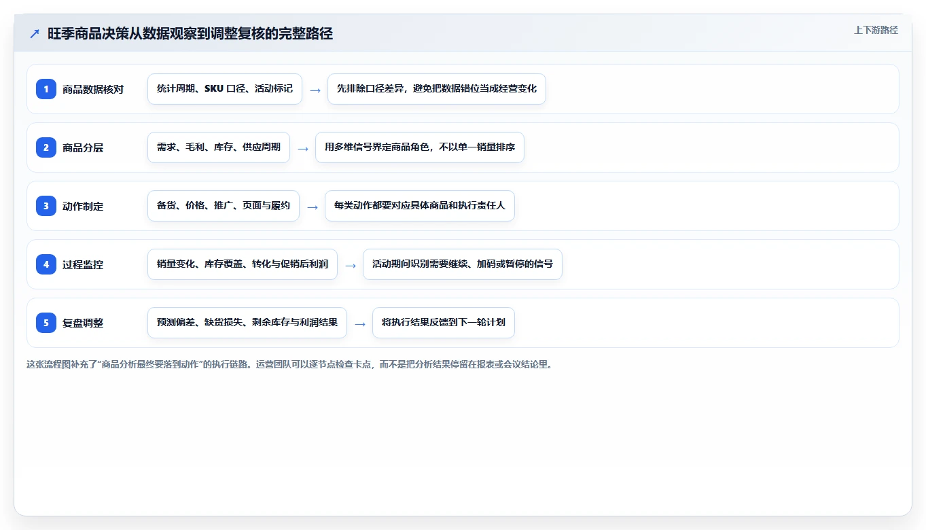Click the diagonal arrow icon beside the title

pos(35,34)
